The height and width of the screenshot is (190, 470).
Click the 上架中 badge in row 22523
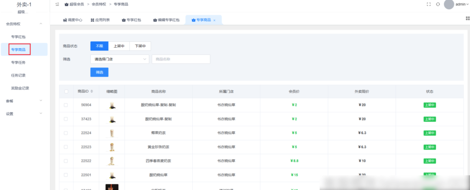coord(430,147)
